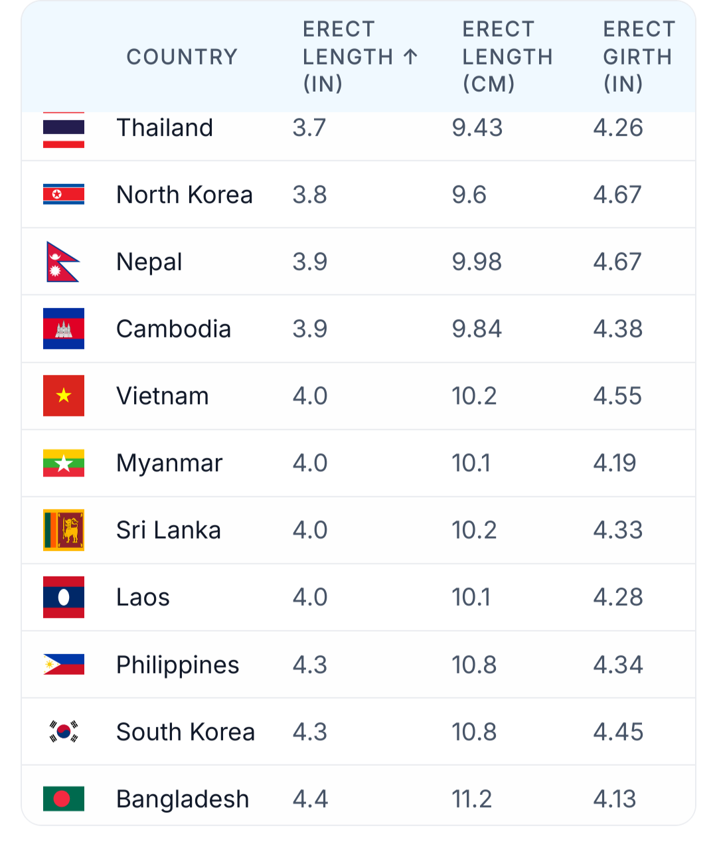
Task: Sort by Erect Girth (IN) column header
Action: 639,56
